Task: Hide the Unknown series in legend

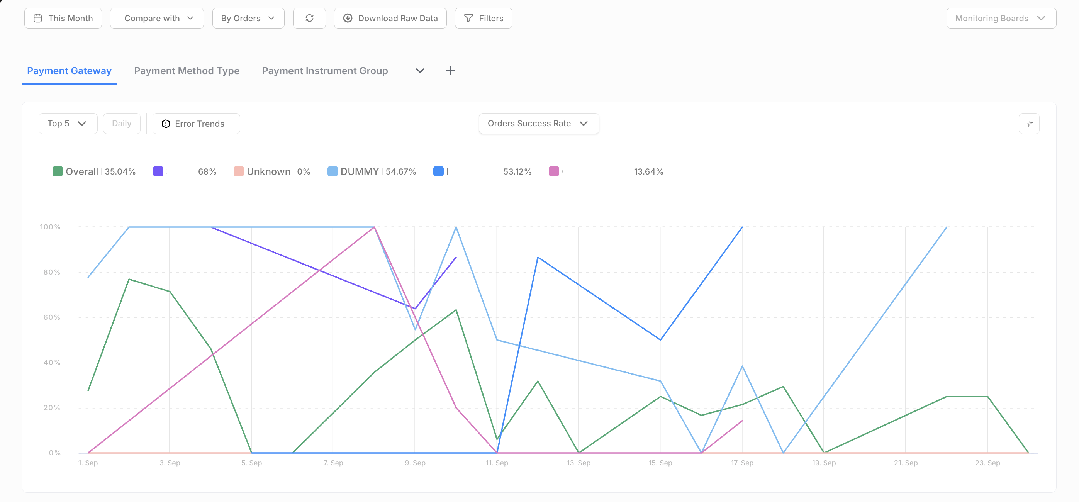Action: click(268, 172)
